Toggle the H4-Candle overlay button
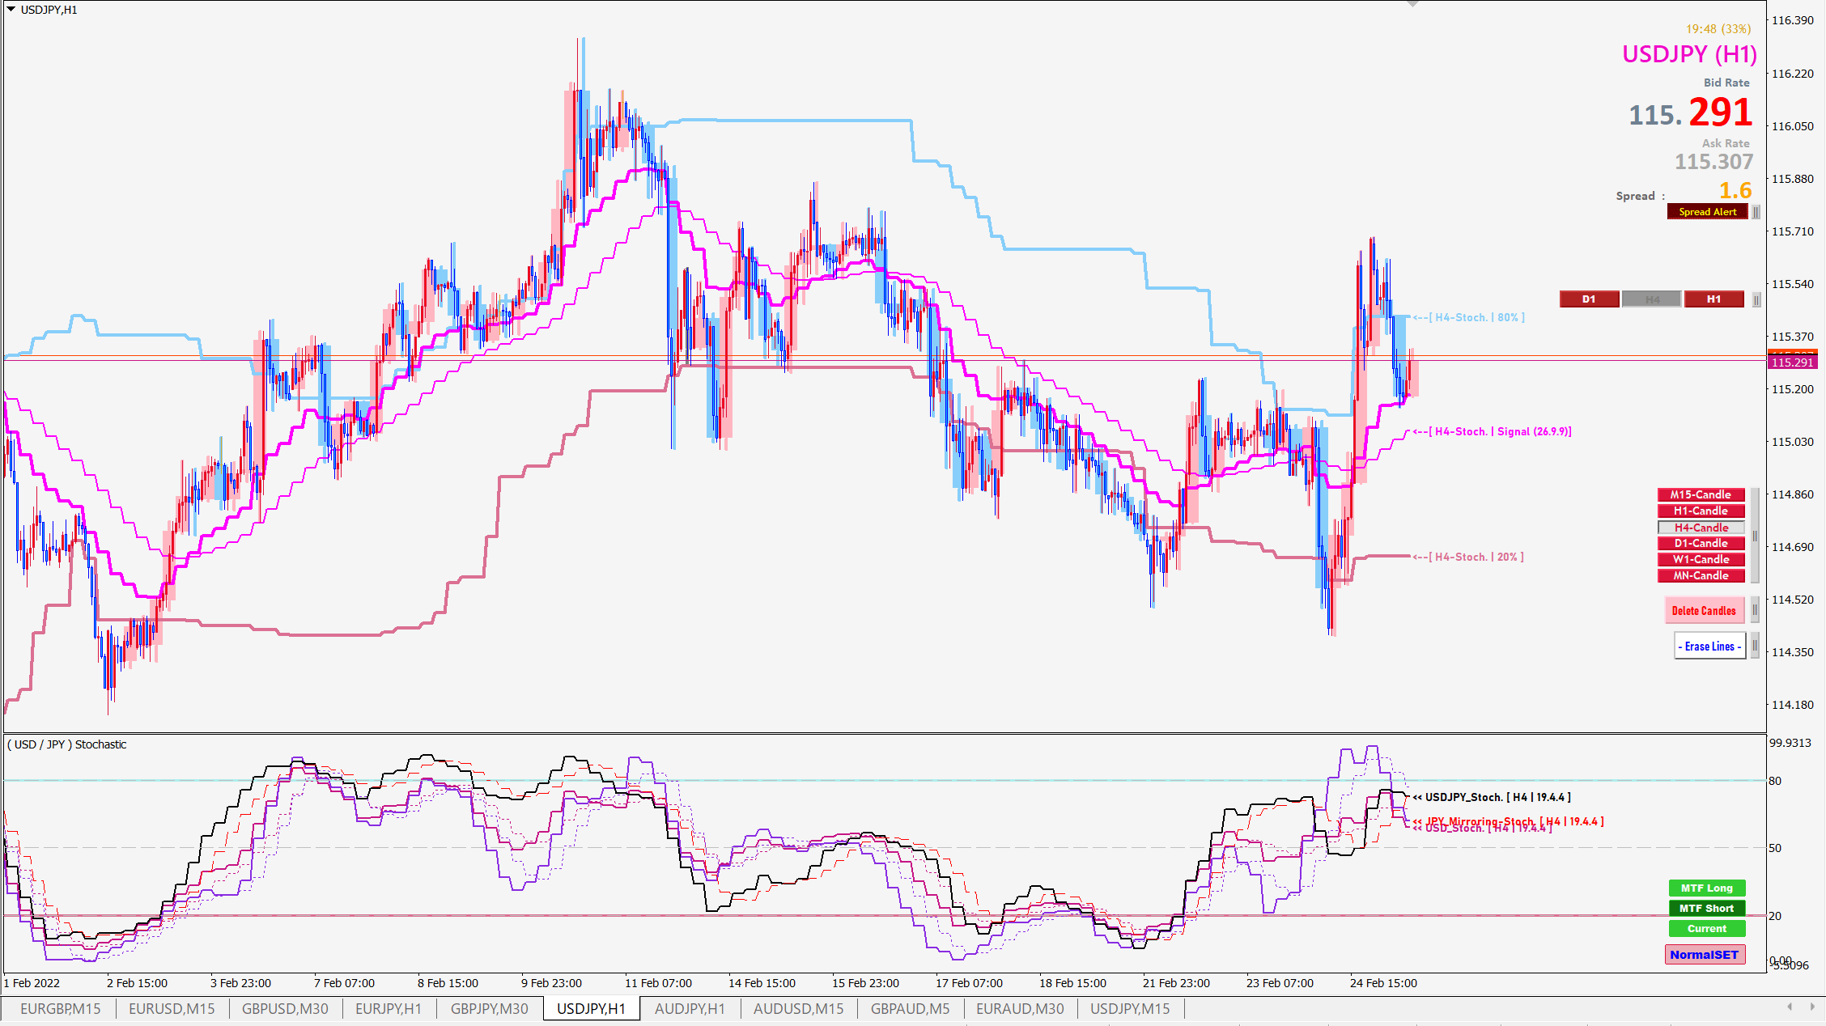1826x1026 pixels. (x=1701, y=528)
